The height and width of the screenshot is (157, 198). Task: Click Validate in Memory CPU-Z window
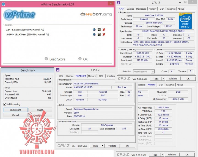point(172,155)
